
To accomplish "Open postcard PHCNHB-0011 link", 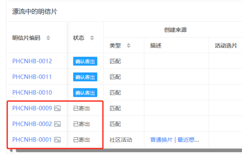I will pyautogui.click(x=32, y=77).
